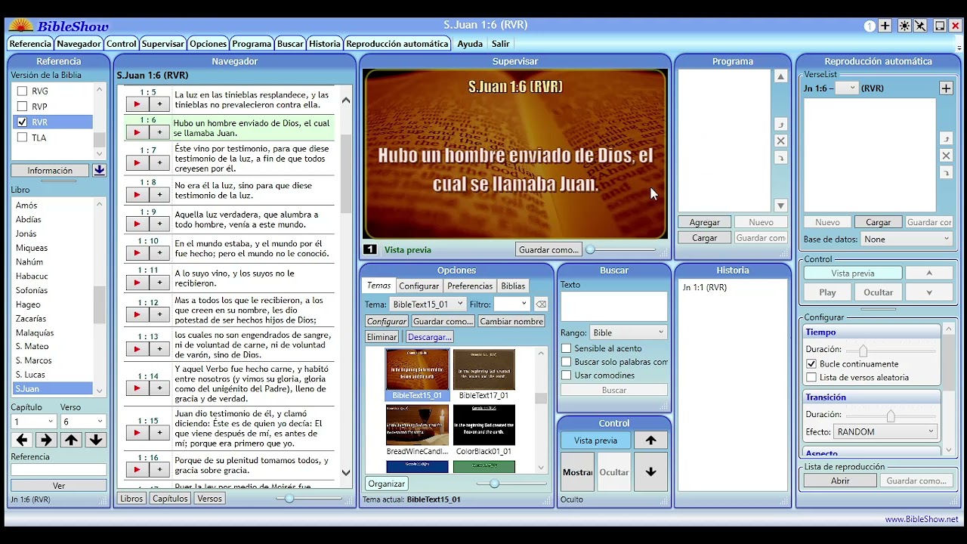Click the number 1 screen indicator in Supervisar

(370, 249)
